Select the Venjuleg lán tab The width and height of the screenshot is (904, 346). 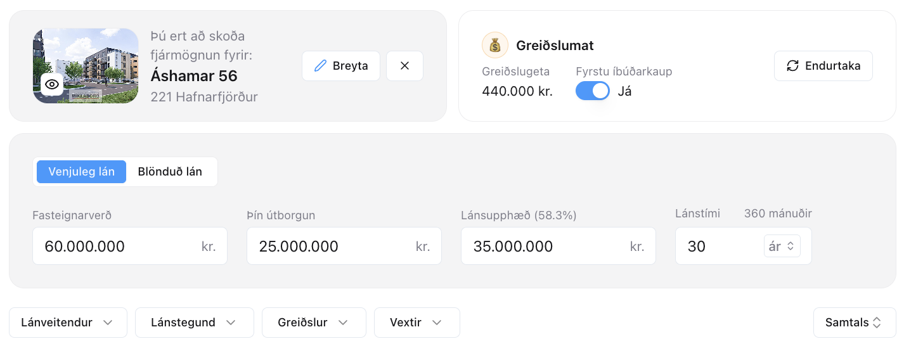coord(81,172)
